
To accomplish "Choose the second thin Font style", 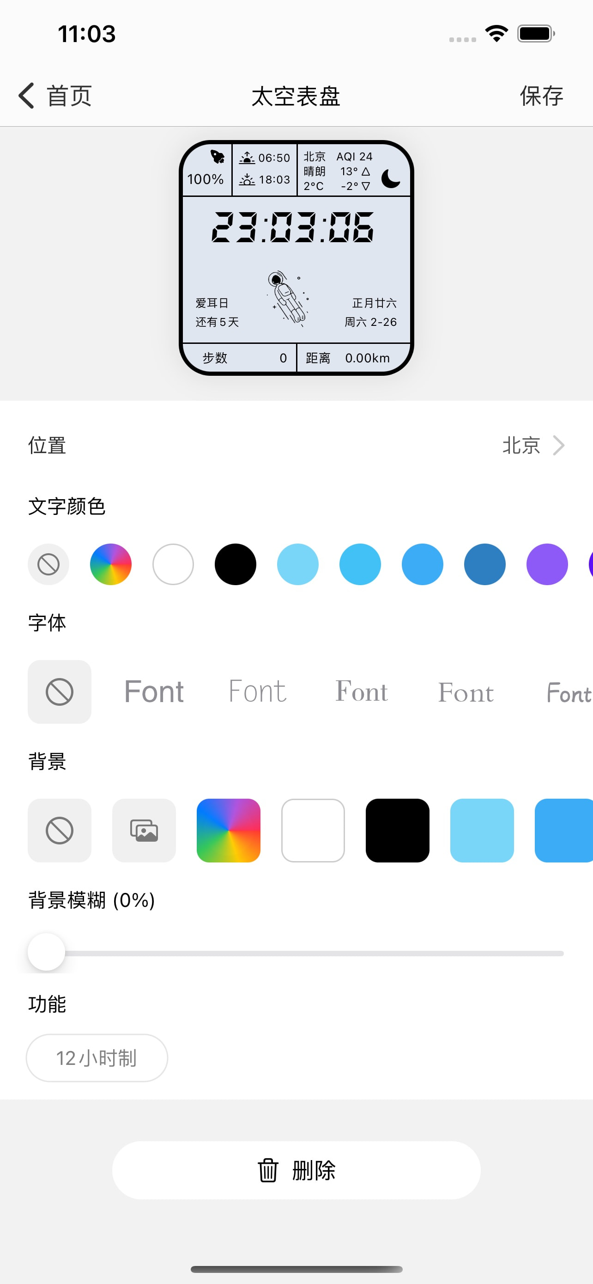I will (x=257, y=692).
